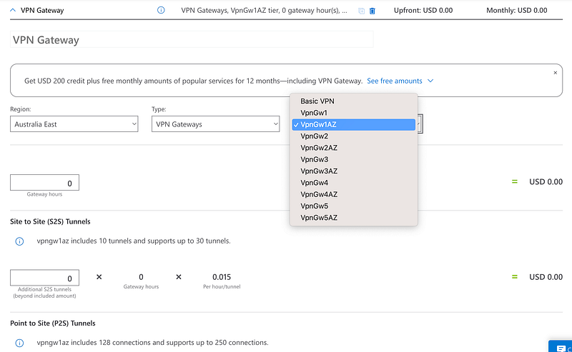572x352 pixels.
Task: Open the Region dropdown showing Australia East
Action: click(x=74, y=124)
